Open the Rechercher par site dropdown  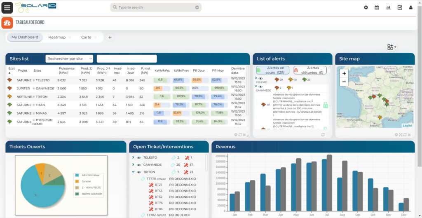[x=69, y=59]
